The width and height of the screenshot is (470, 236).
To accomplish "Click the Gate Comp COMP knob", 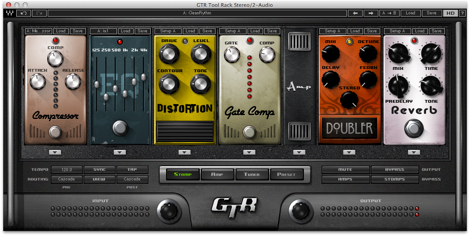I will [x=267, y=55].
